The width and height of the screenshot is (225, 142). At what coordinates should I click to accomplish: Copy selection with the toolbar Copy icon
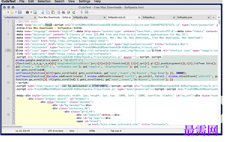click(x=48, y=12)
